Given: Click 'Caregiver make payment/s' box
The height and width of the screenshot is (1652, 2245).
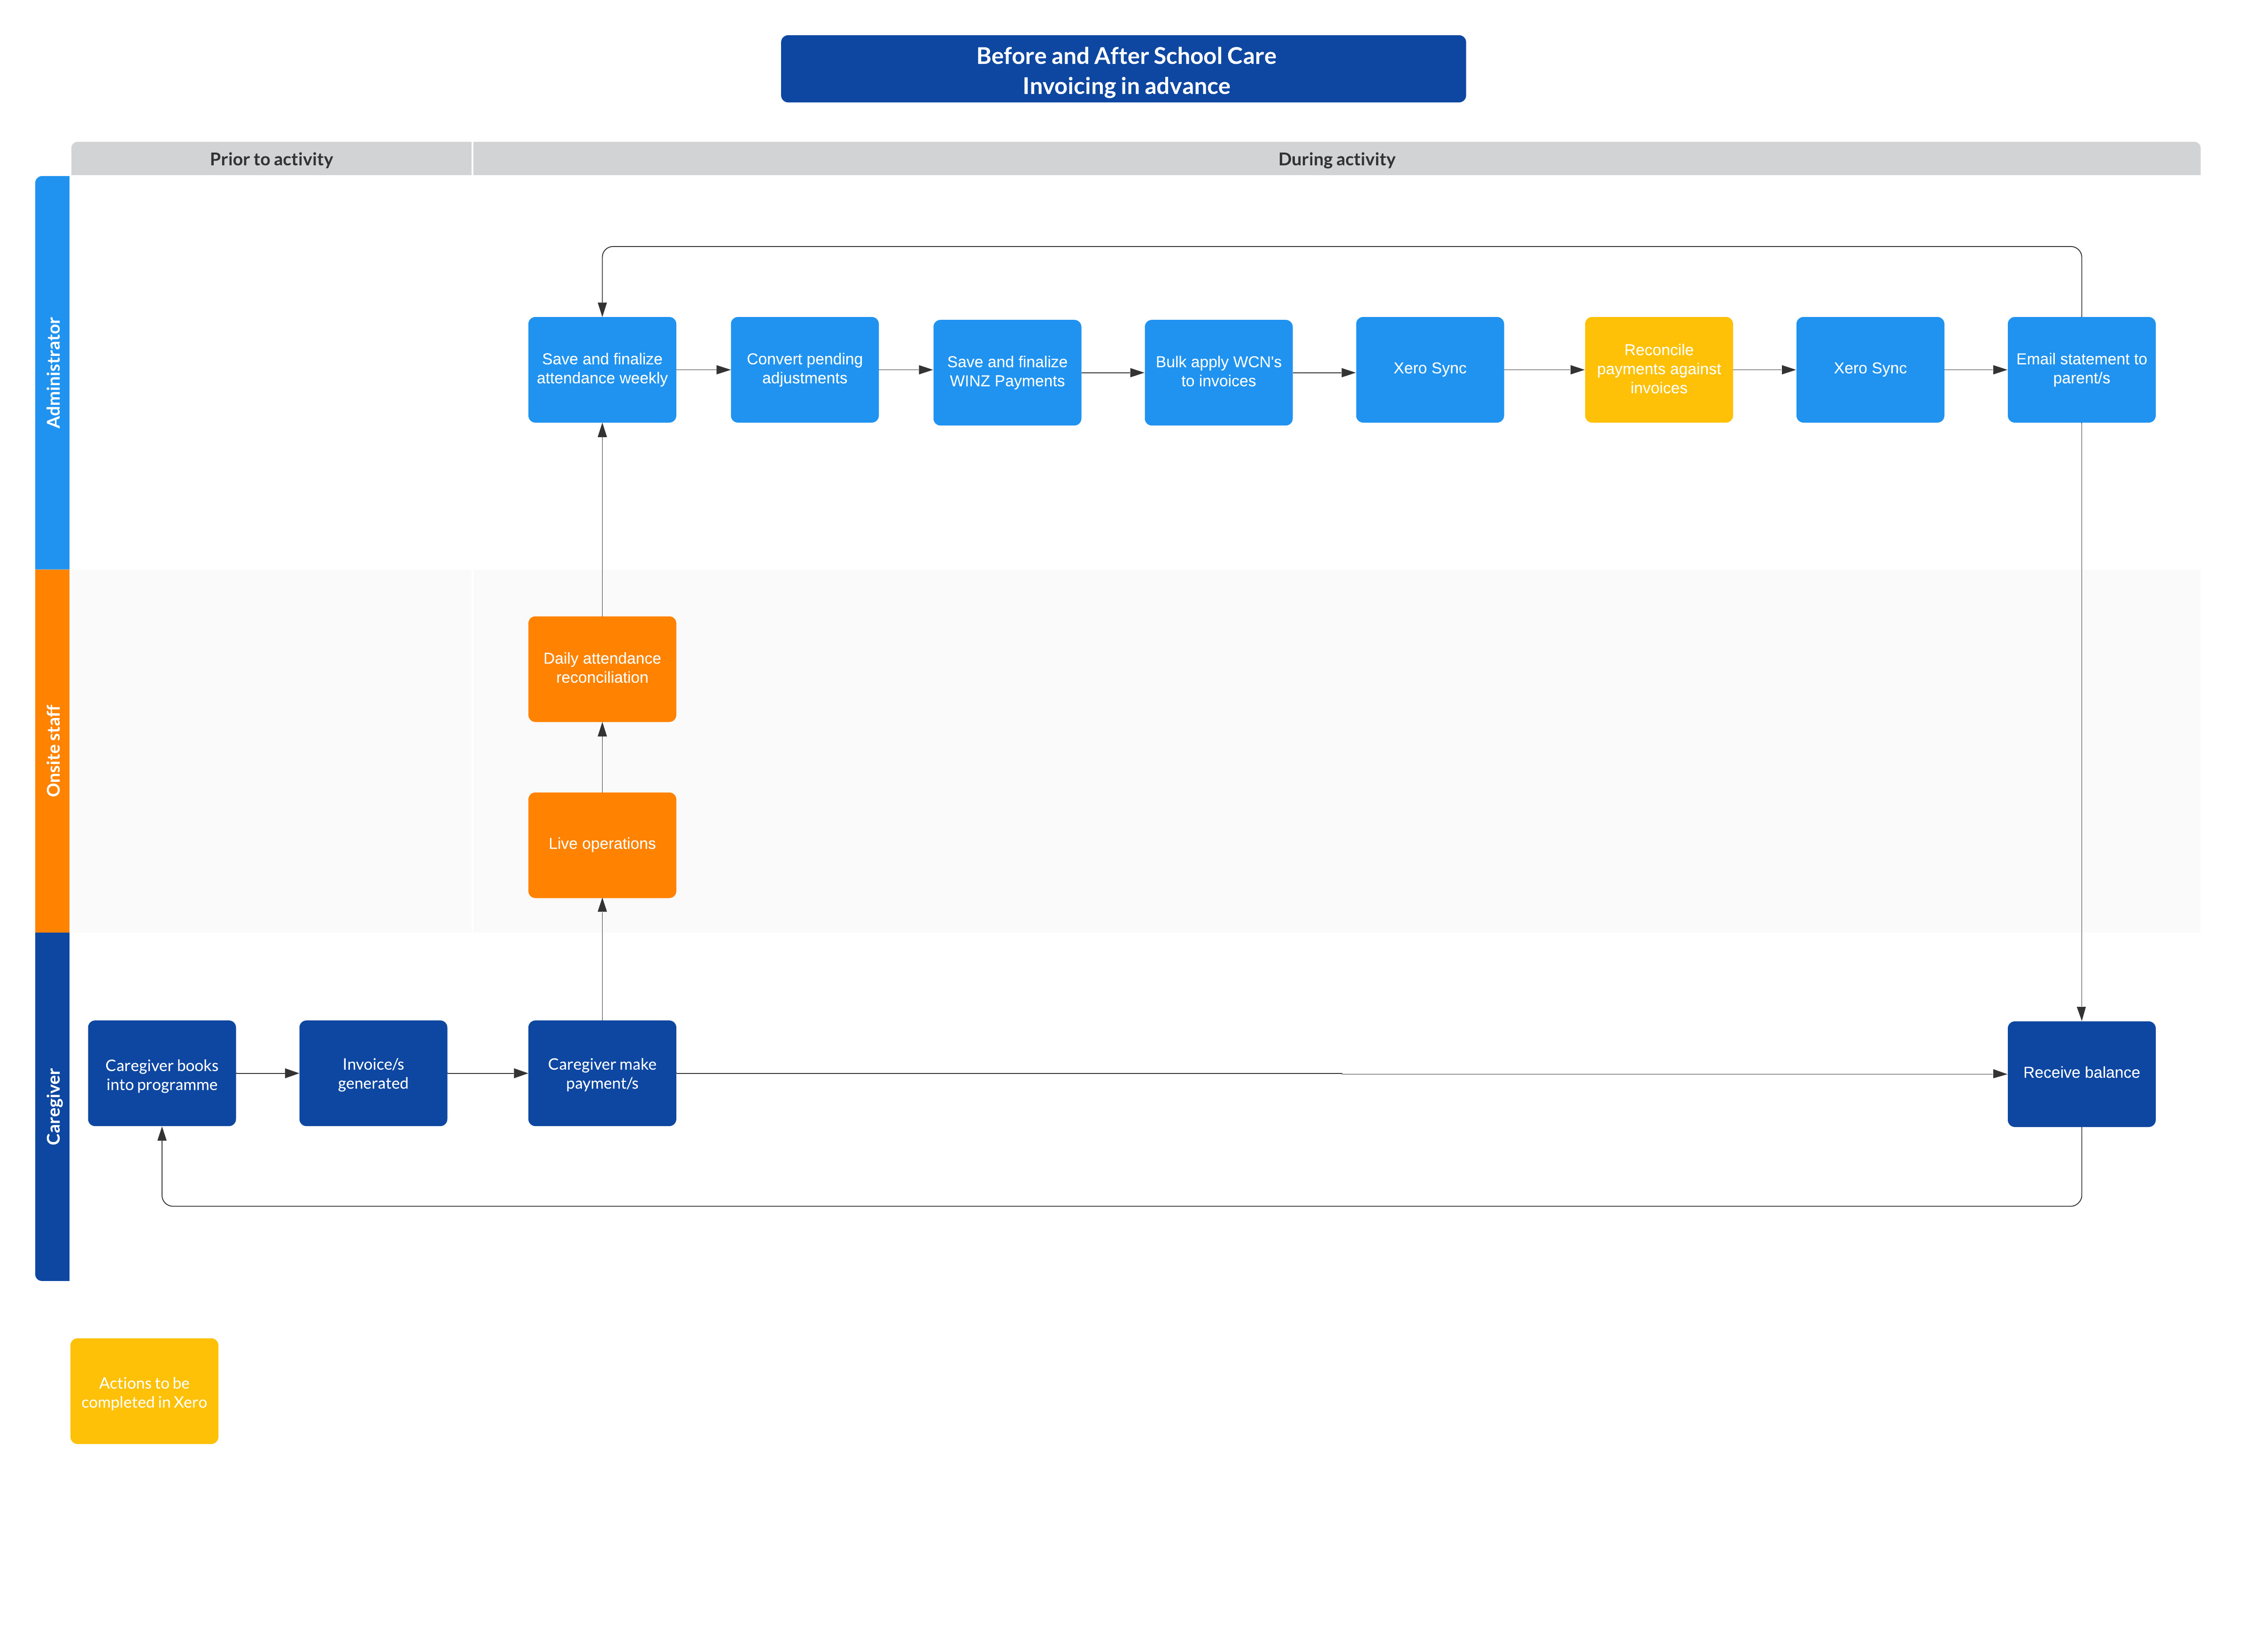Looking at the screenshot, I should click(602, 1073).
